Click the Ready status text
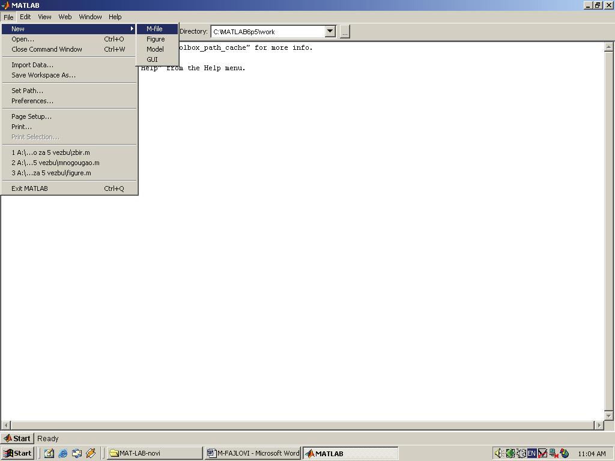 pyautogui.click(x=48, y=438)
